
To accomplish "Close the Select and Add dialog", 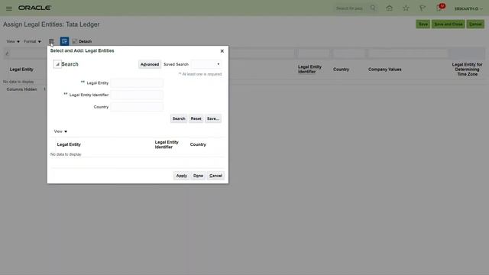I will pos(222,51).
